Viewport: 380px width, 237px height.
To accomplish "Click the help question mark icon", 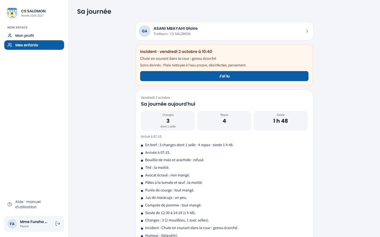I will 10,204.
